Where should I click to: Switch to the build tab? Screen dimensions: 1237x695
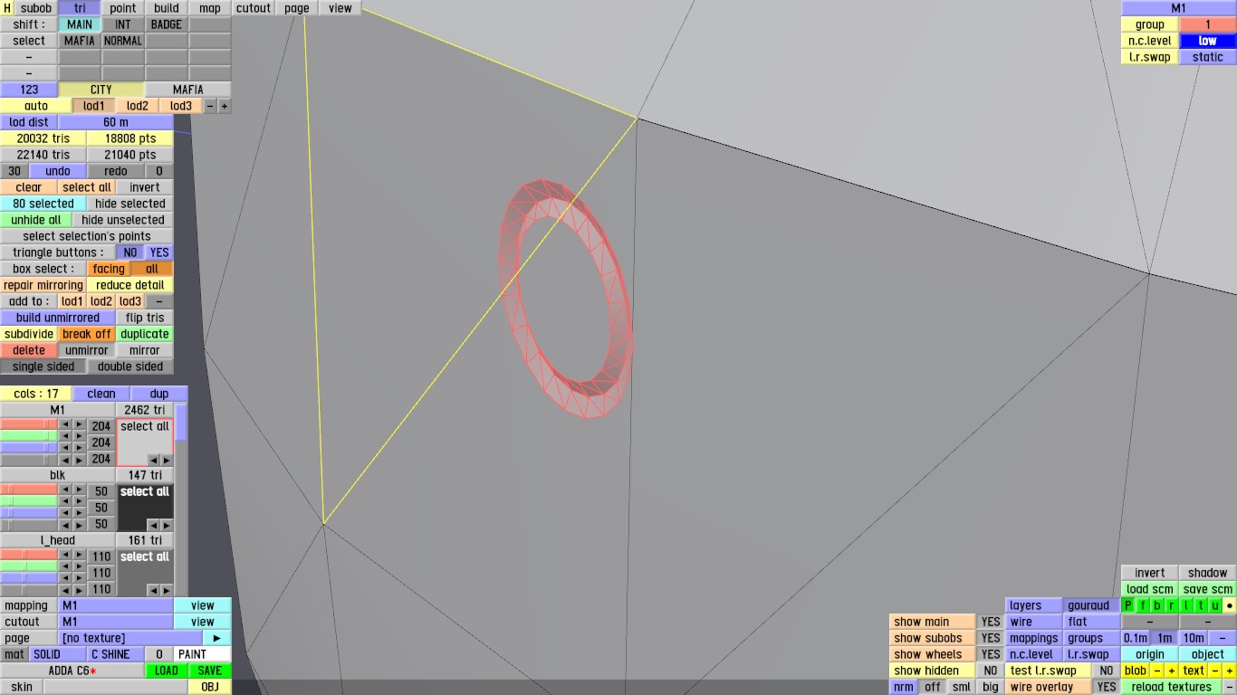tap(167, 8)
